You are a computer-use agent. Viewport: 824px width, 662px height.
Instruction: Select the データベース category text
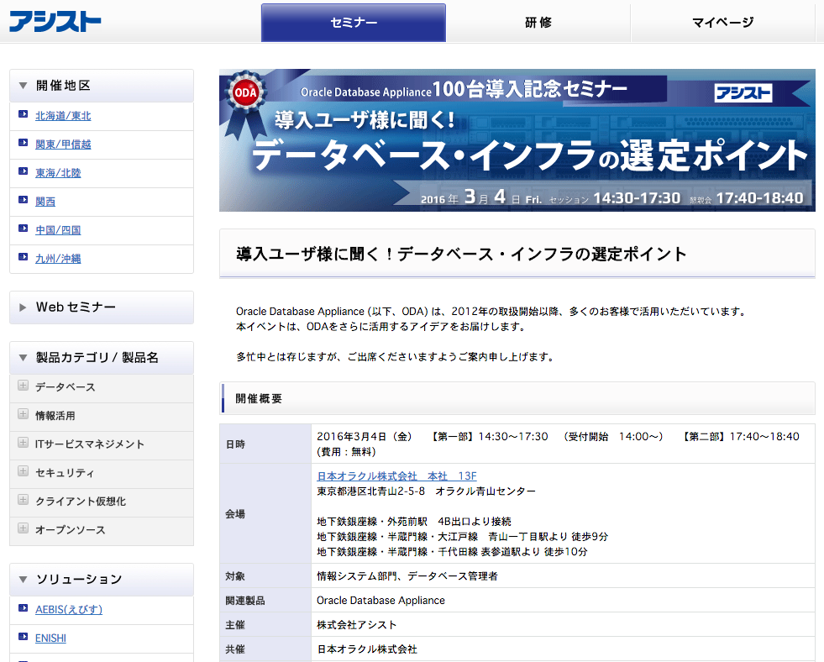(66, 387)
